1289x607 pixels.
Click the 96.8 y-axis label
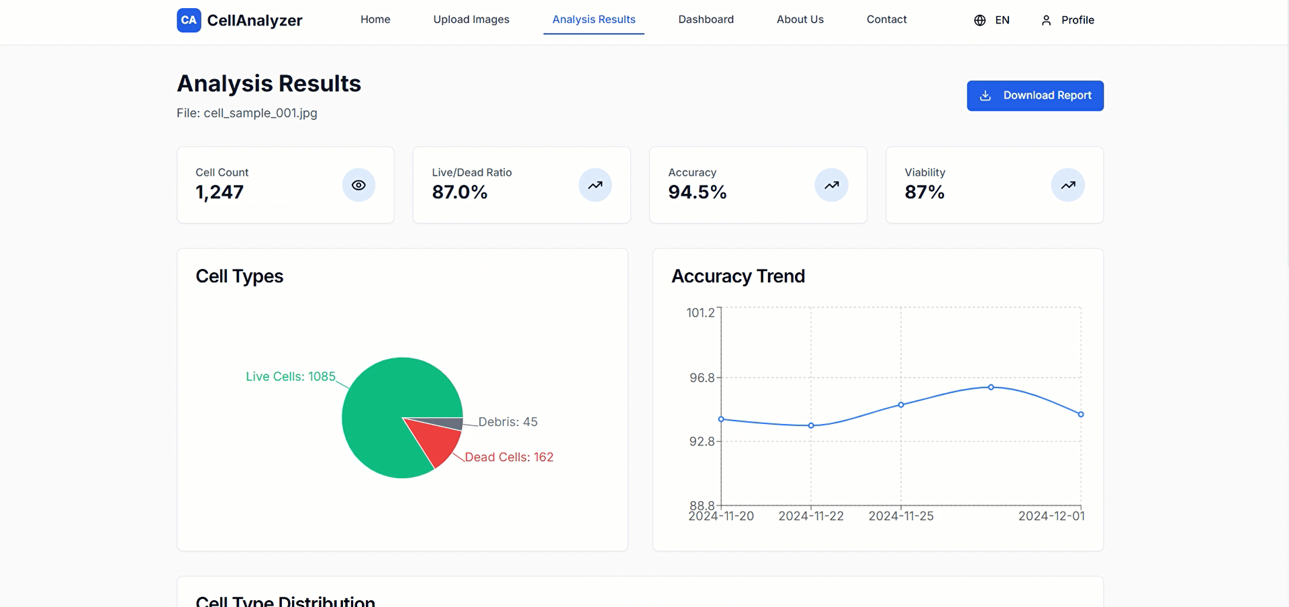coord(702,378)
